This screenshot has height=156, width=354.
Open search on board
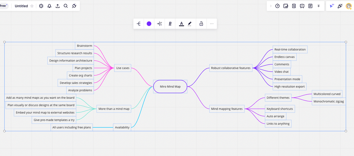[66, 6]
